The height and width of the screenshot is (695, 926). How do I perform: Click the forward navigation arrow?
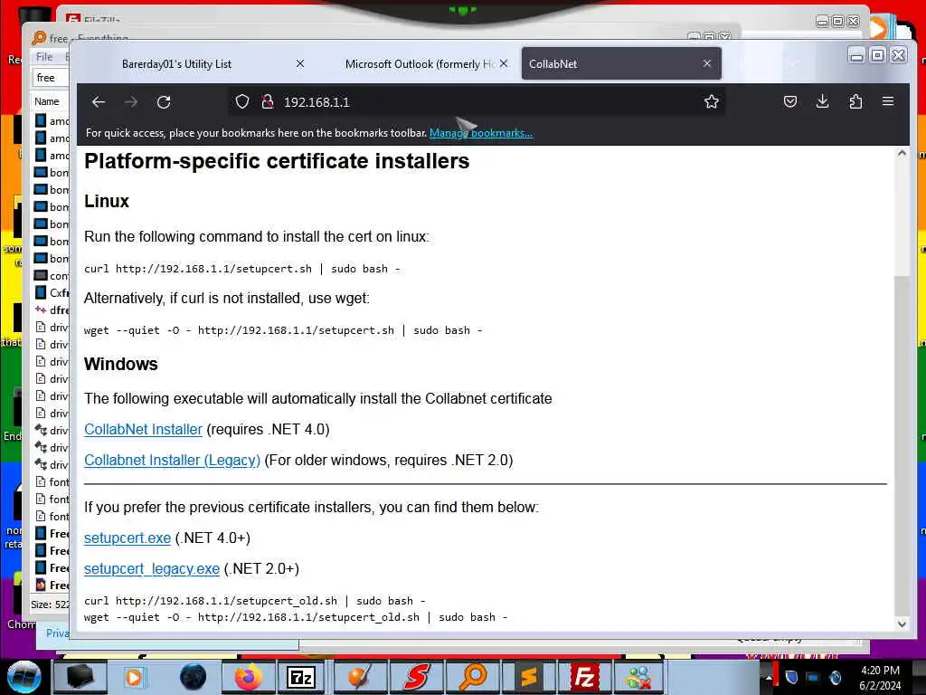tap(131, 102)
